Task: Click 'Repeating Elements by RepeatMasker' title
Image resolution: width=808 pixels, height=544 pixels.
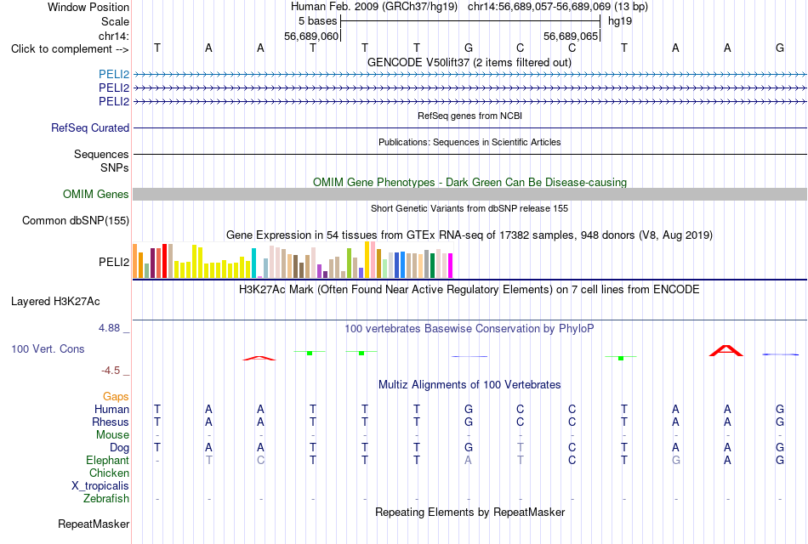Action: point(469,512)
